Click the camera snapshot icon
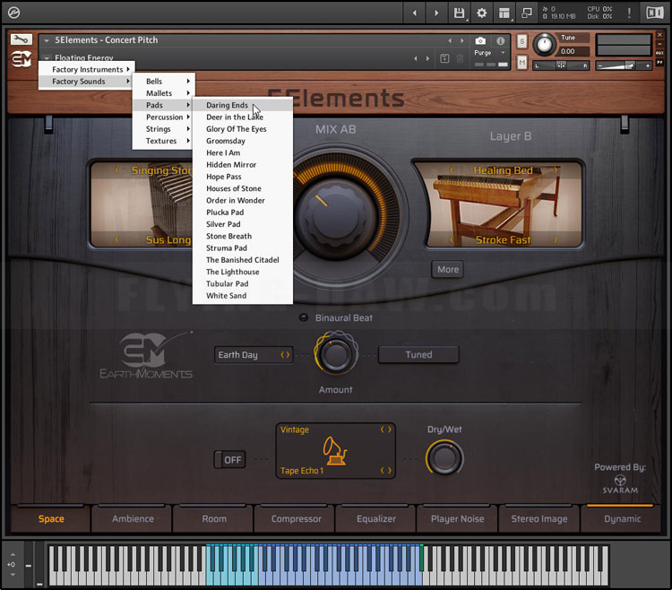The image size is (672, 590). coord(480,41)
